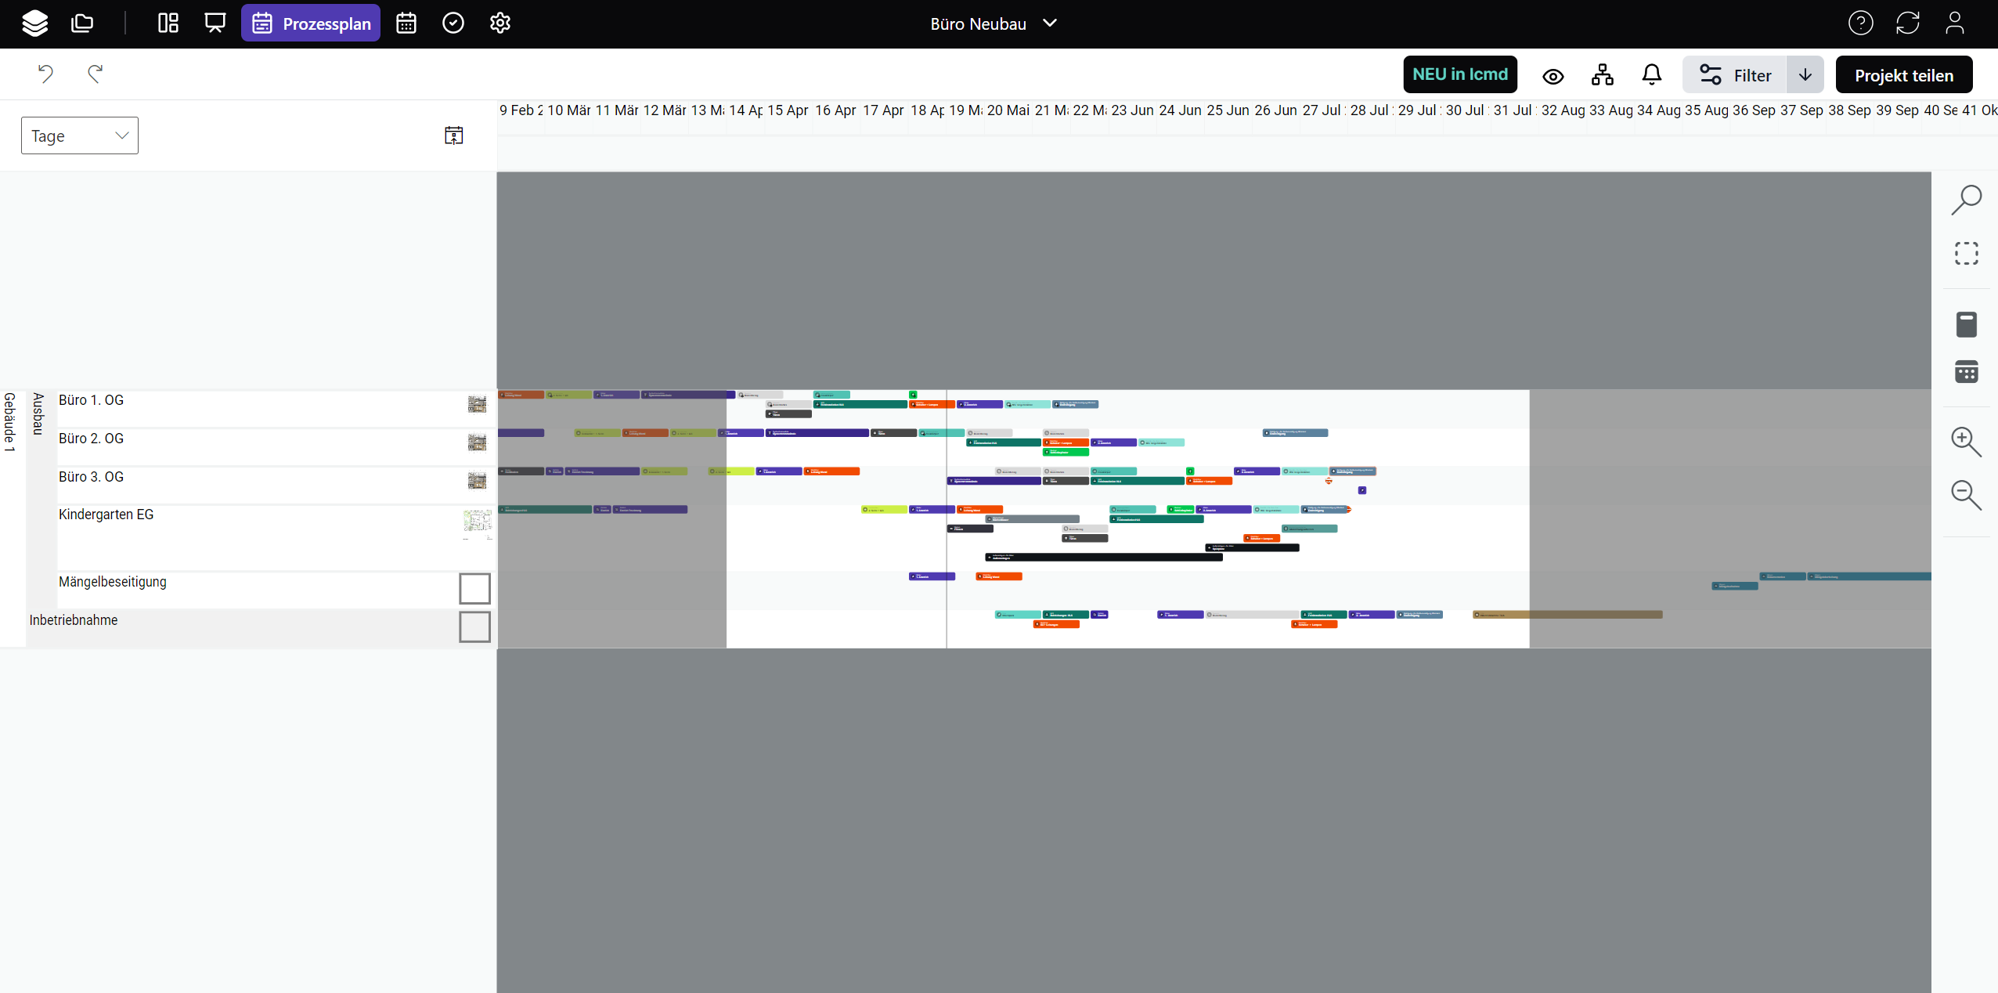Open the hierarchy structure icon
The width and height of the screenshot is (1998, 993).
[1603, 75]
